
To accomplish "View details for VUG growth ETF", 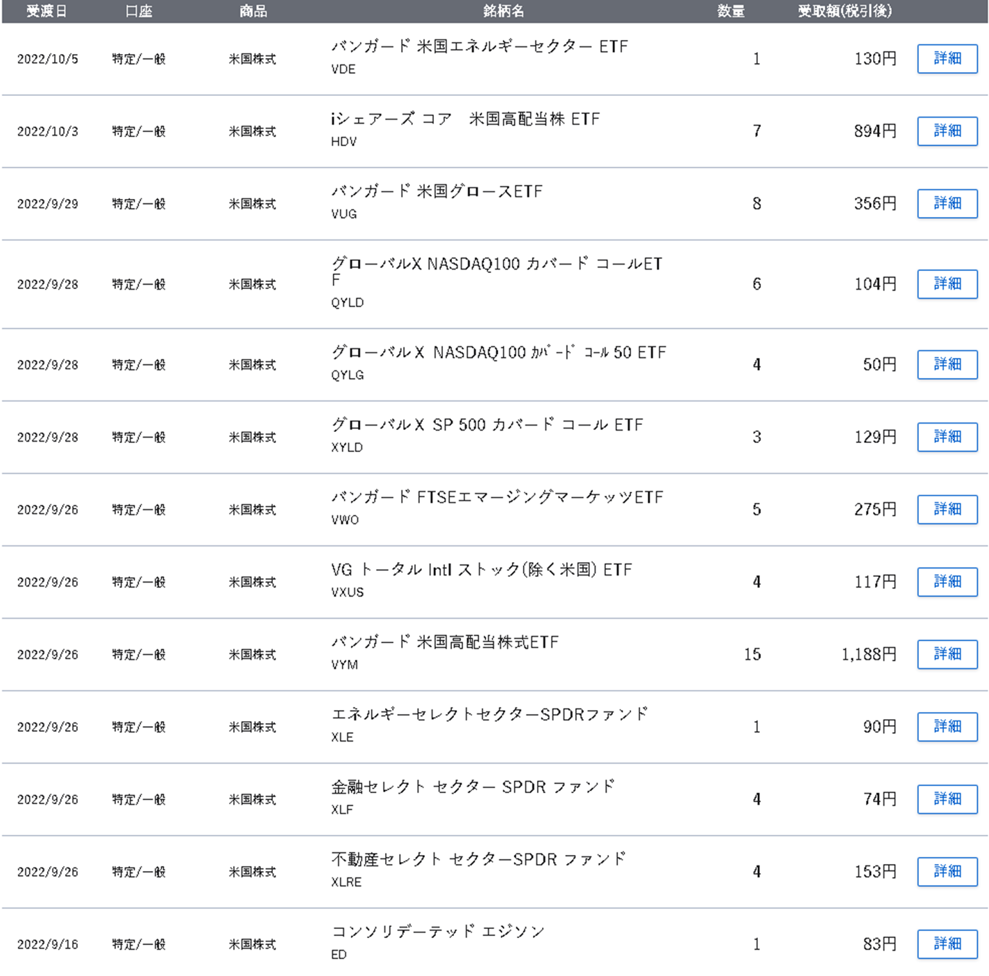I will pos(947,203).
